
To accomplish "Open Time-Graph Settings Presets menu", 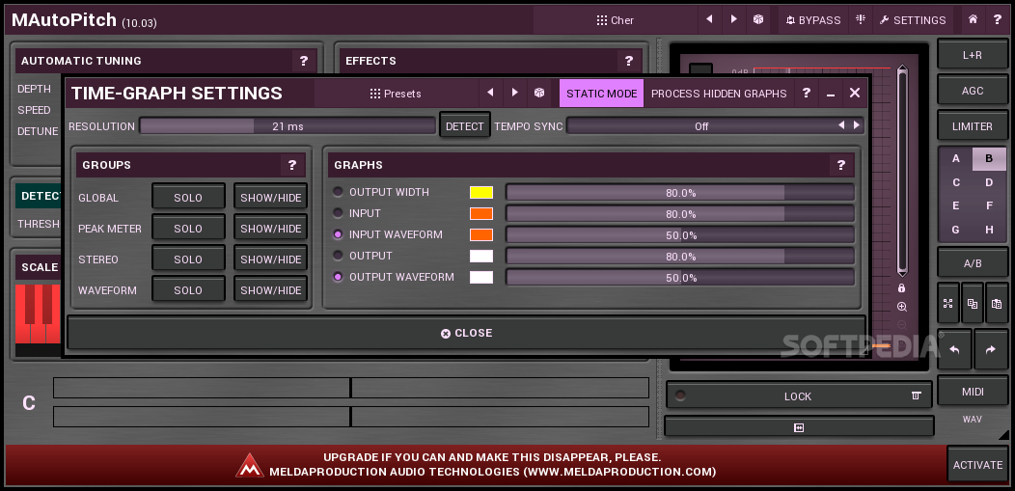I will 396,94.
